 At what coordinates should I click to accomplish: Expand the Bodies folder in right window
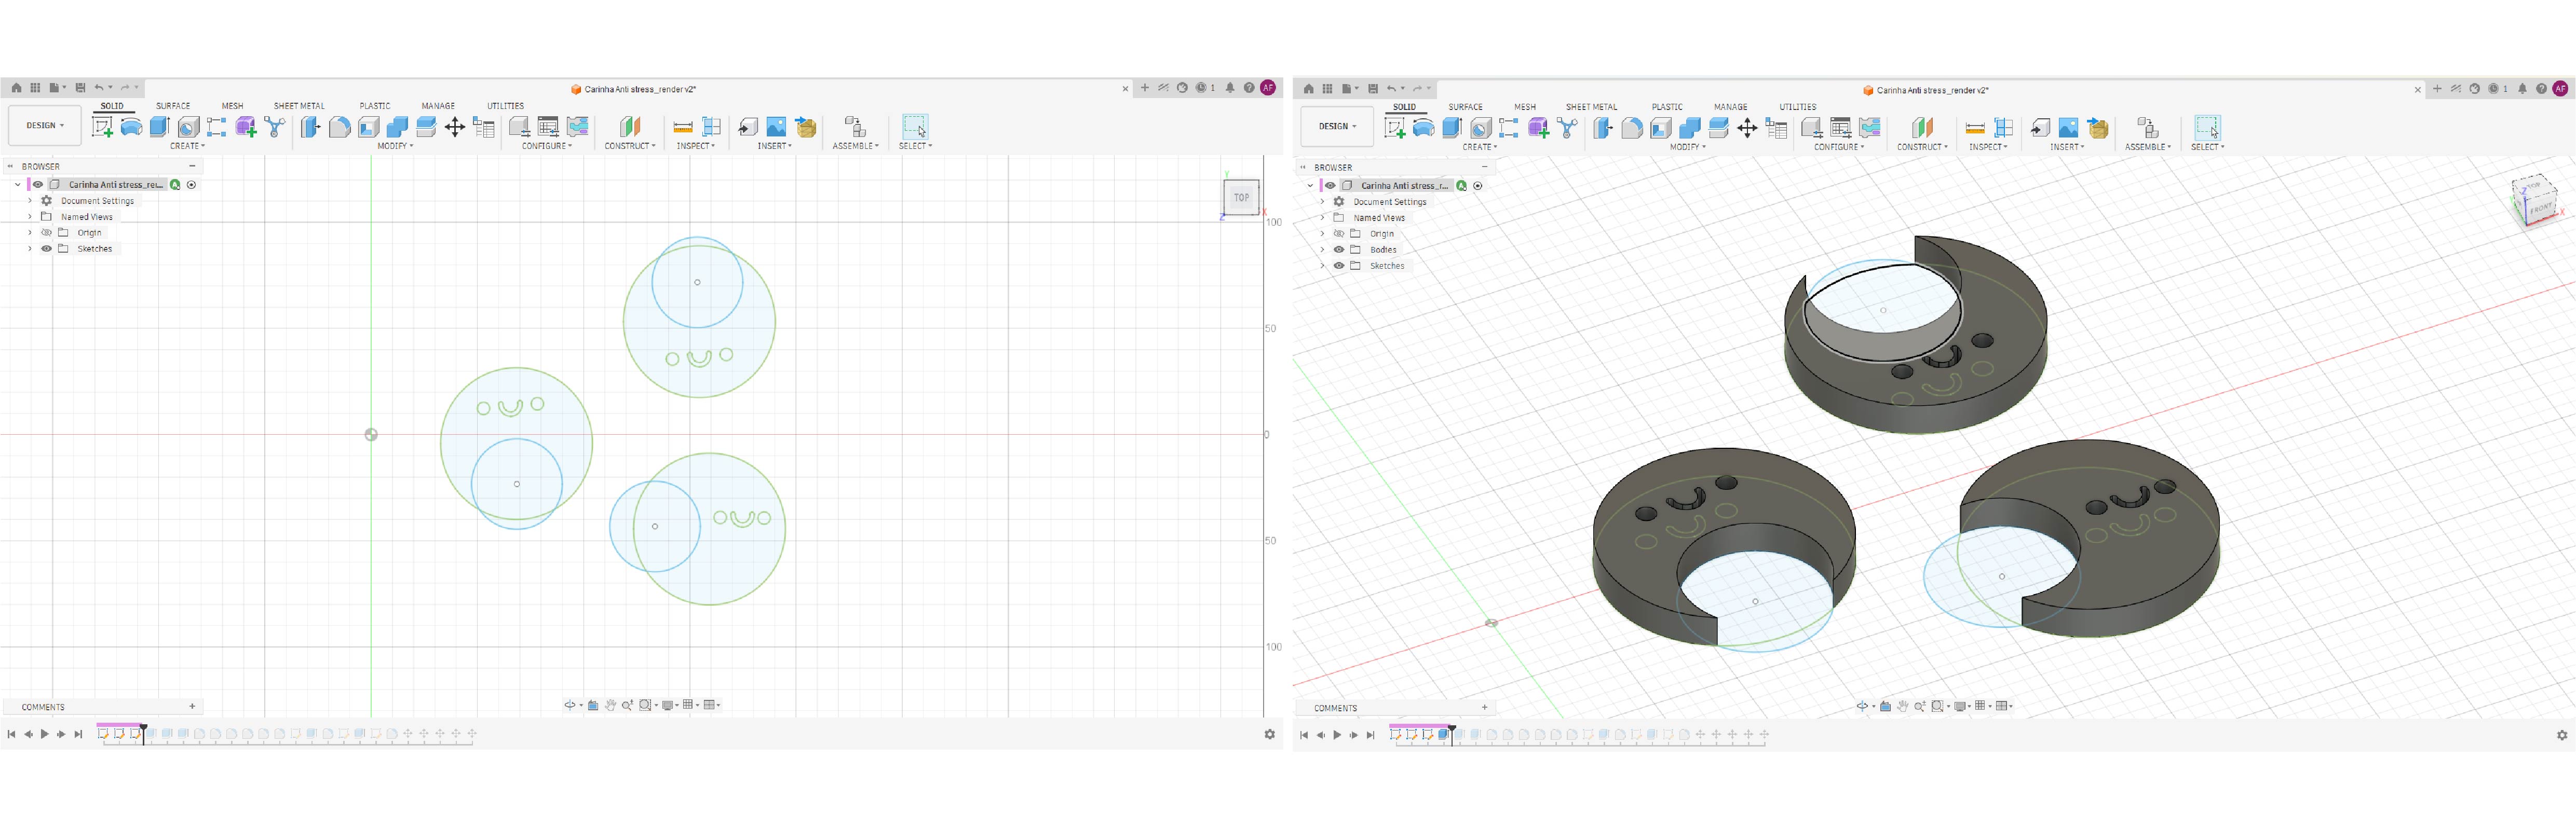click(1322, 250)
